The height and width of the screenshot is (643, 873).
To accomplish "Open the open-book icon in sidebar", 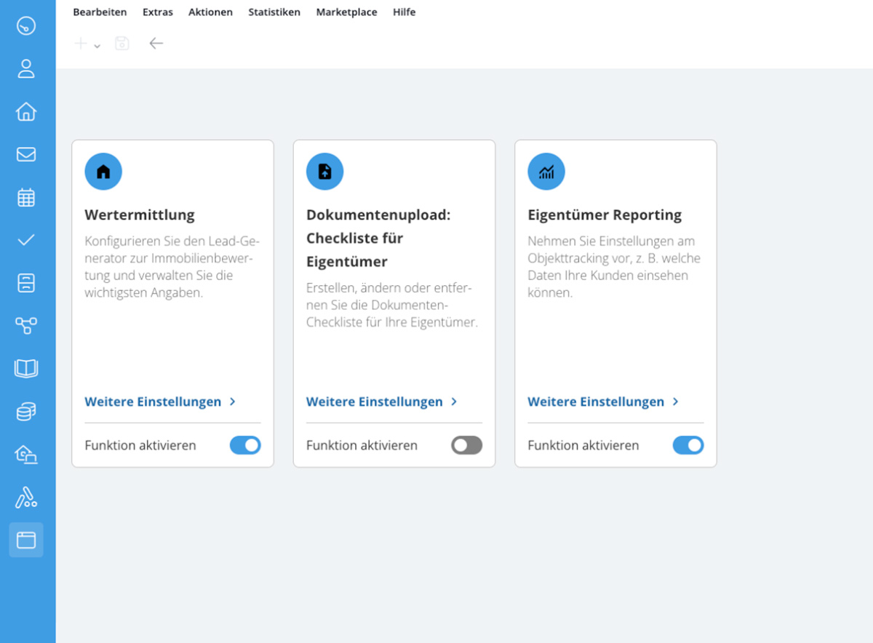I will (26, 368).
